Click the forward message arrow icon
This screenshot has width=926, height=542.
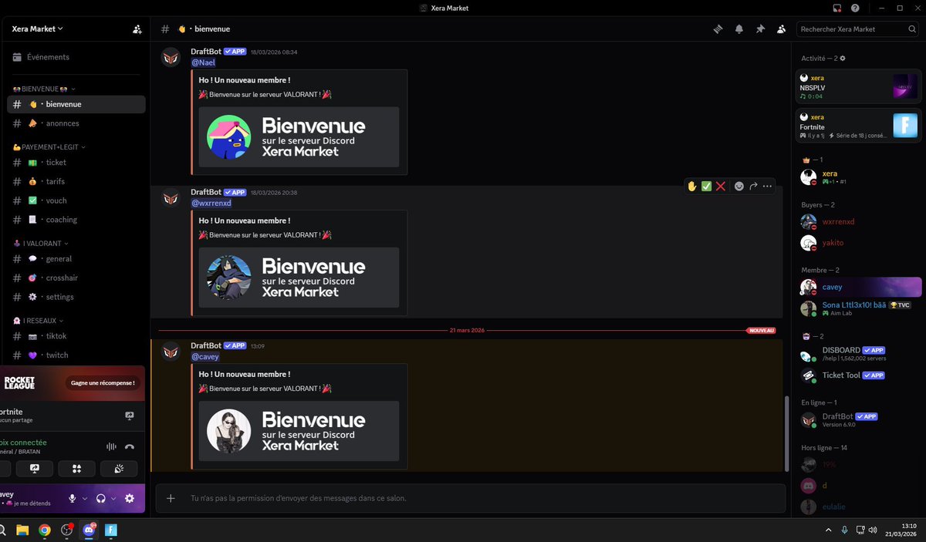[x=753, y=186]
